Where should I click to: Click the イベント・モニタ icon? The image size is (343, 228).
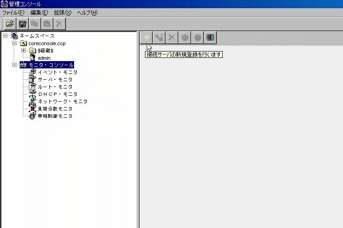pos(32,72)
